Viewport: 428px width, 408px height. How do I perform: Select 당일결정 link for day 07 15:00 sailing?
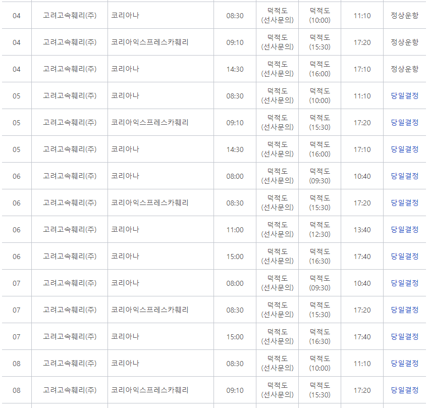pyautogui.click(x=404, y=337)
